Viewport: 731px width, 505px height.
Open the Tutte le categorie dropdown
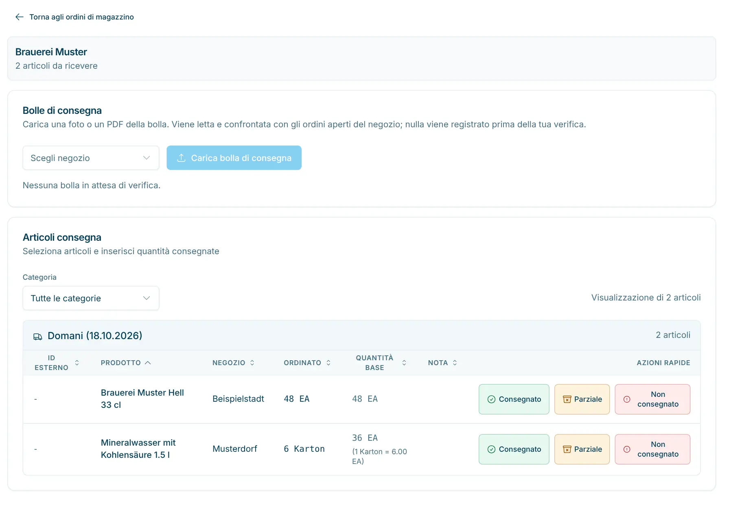[x=91, y=298]
